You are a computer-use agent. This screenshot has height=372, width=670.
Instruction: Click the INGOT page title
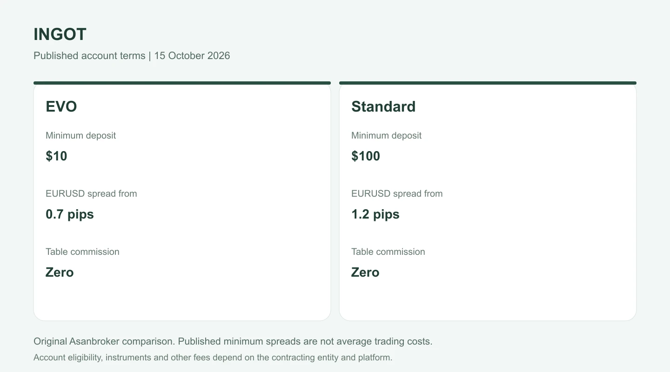60,34
